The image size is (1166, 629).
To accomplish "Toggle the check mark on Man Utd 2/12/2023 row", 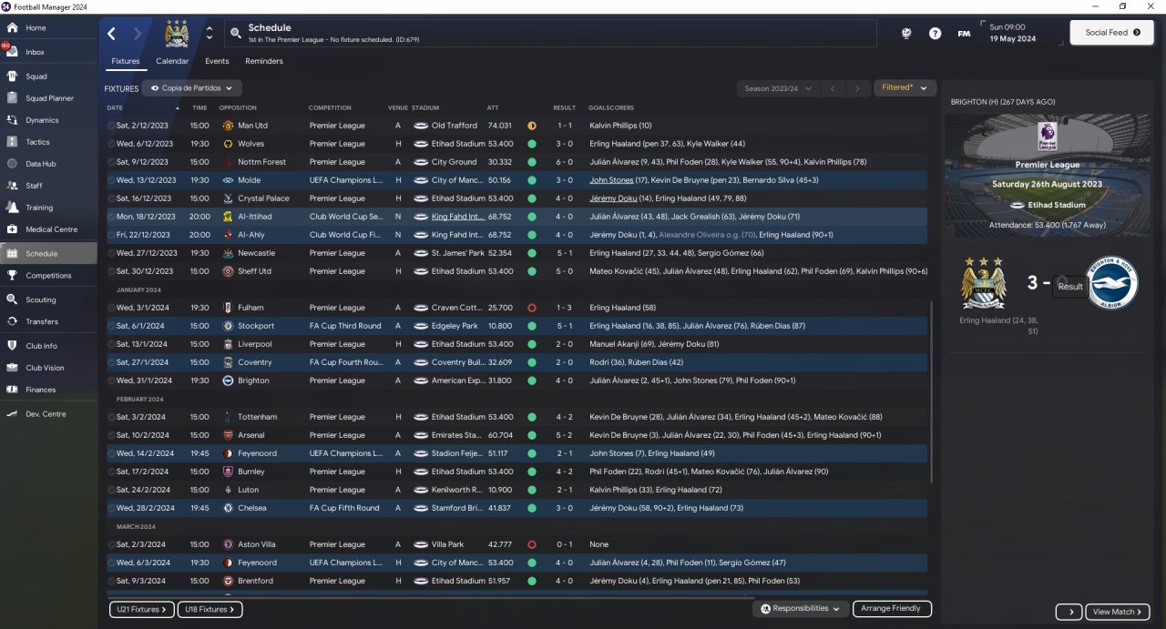I will coord(111,126).
